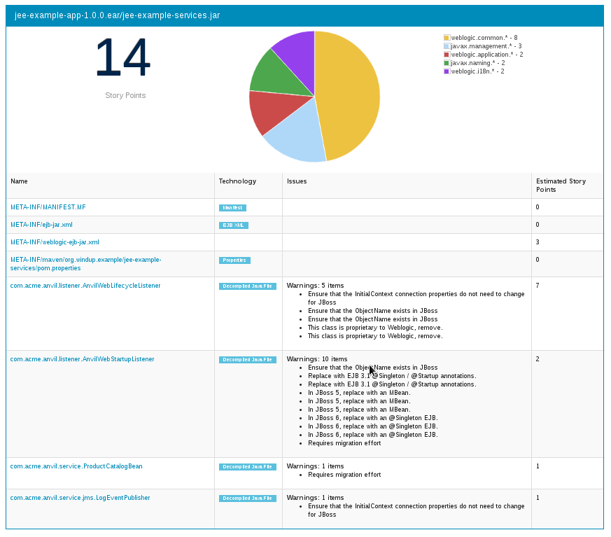This screenshot has height=537, width=611.
Task: Select the green javax.naming.* legend swatch
Action: coord(447,63)
